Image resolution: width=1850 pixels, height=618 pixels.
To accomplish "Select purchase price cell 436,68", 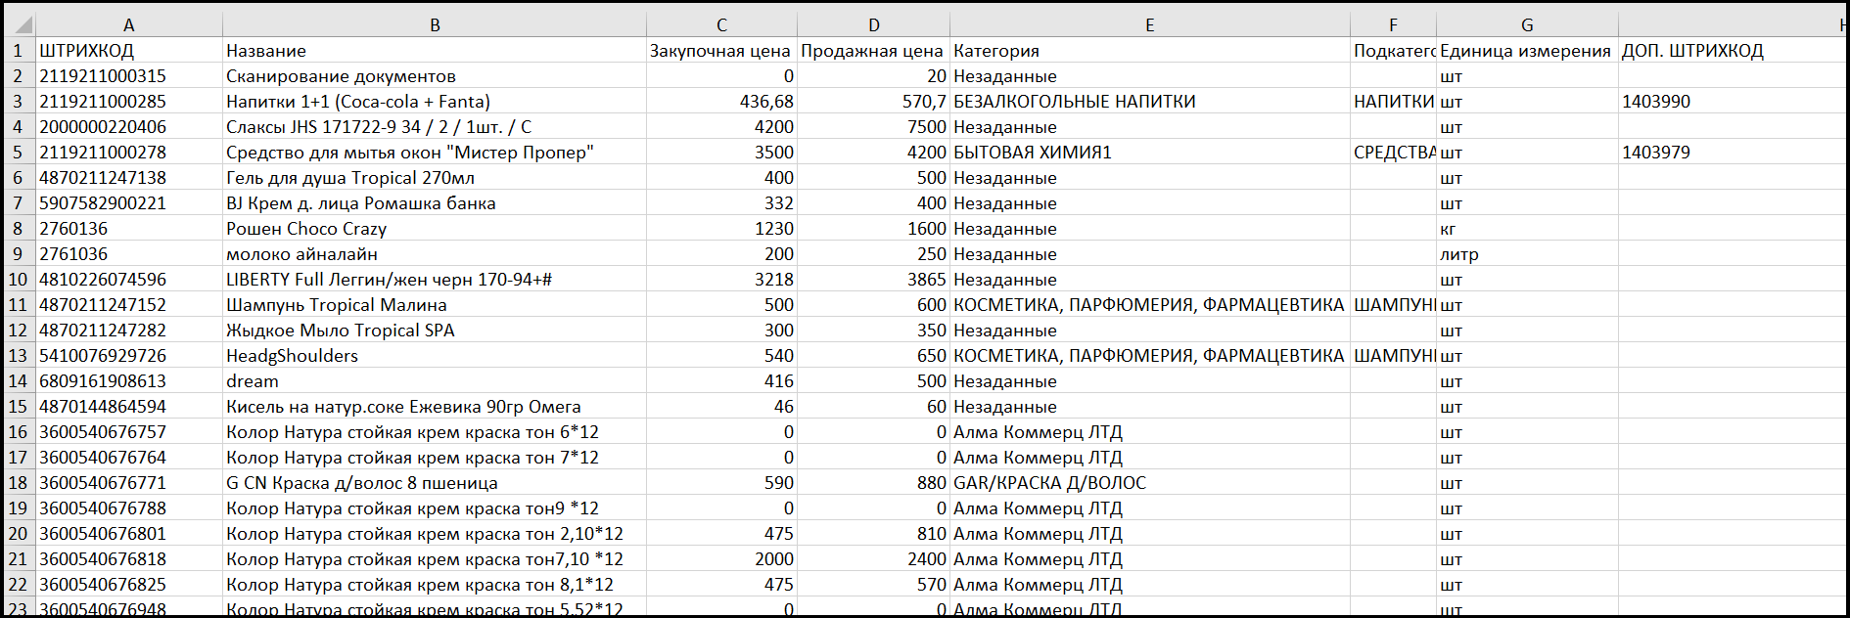I will (x=721, y=101).
